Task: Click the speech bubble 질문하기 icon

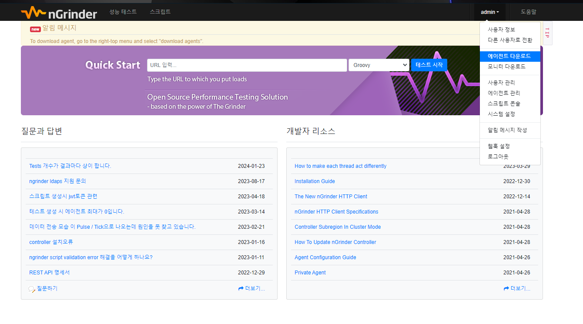Action: point(32,289)
